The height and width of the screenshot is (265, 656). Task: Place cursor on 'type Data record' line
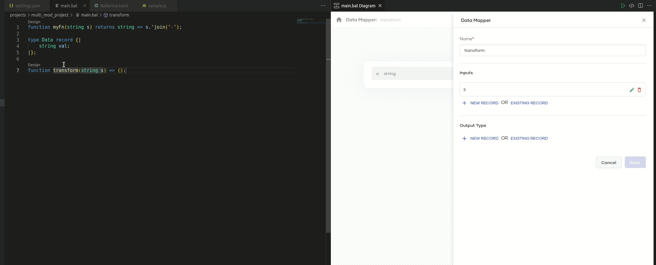pyautogui.click(x=54, y=40)
